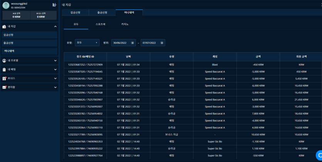Click the 14,650 KRW final amount
The width and height of the screenshot is (322, 162).
pyautogui.click(x=301, y=128)
